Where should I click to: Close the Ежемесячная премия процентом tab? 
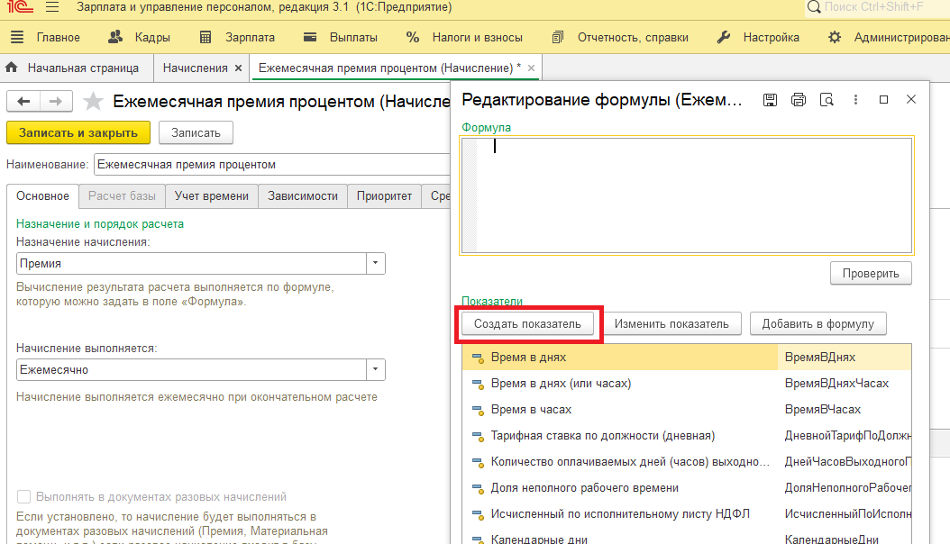coord(532,68)
